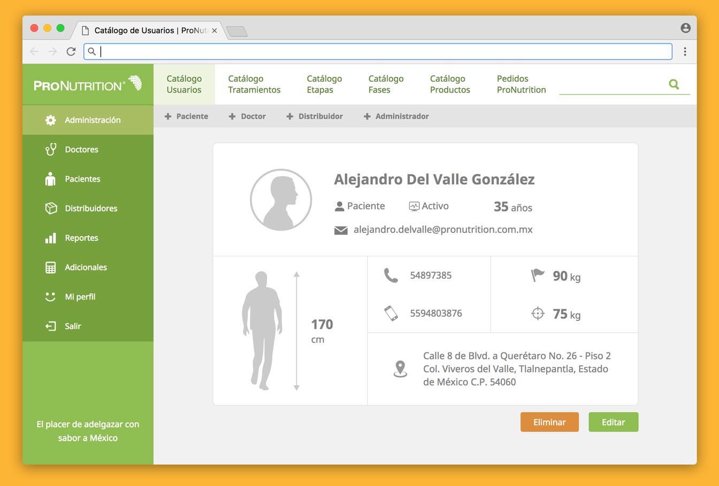Click the stethoscope icon for Doctores
Viewport: 719px width, 486px height.
pos(51,150)
